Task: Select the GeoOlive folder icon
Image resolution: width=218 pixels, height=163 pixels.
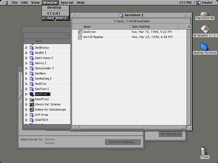Action: click(32, 84)
